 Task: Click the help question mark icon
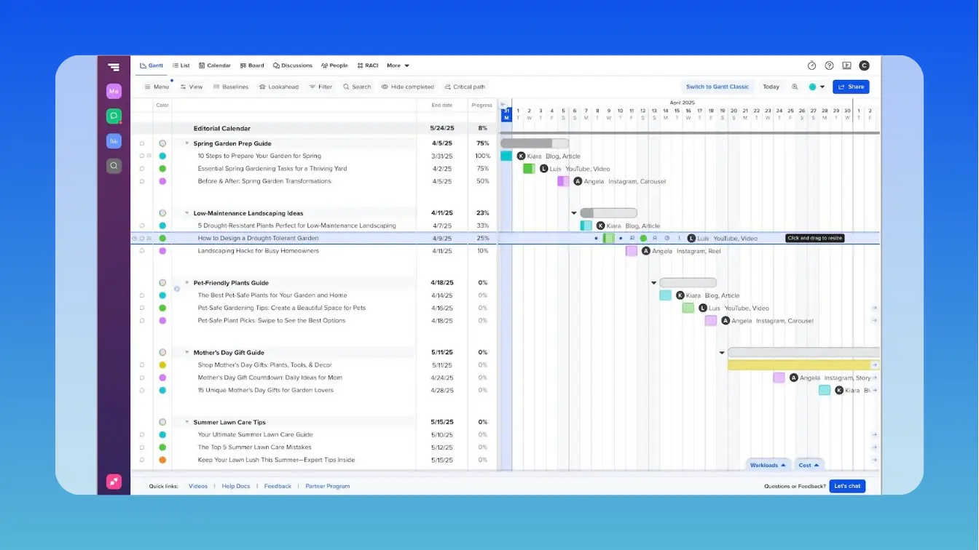pos(829,65)
